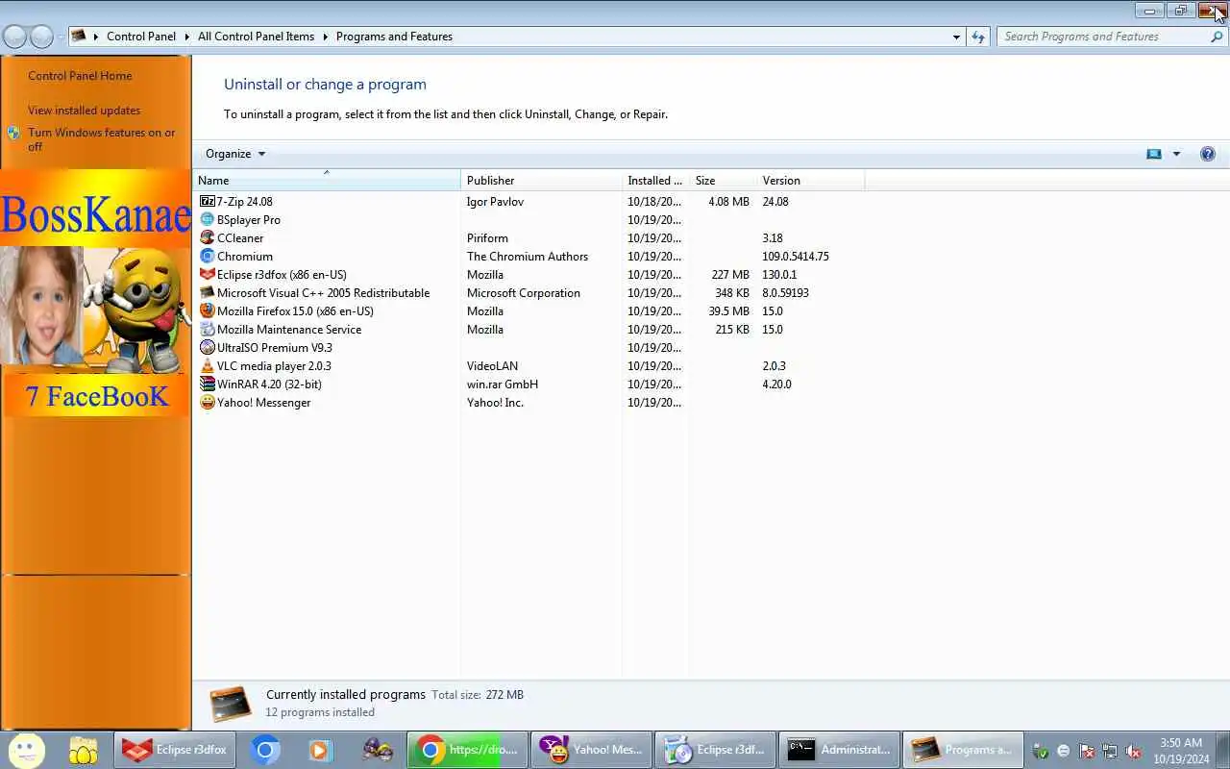1230x769 pixels.
Task: Expand the arrow after All Control Panel Items
Action: pos(325,37)
